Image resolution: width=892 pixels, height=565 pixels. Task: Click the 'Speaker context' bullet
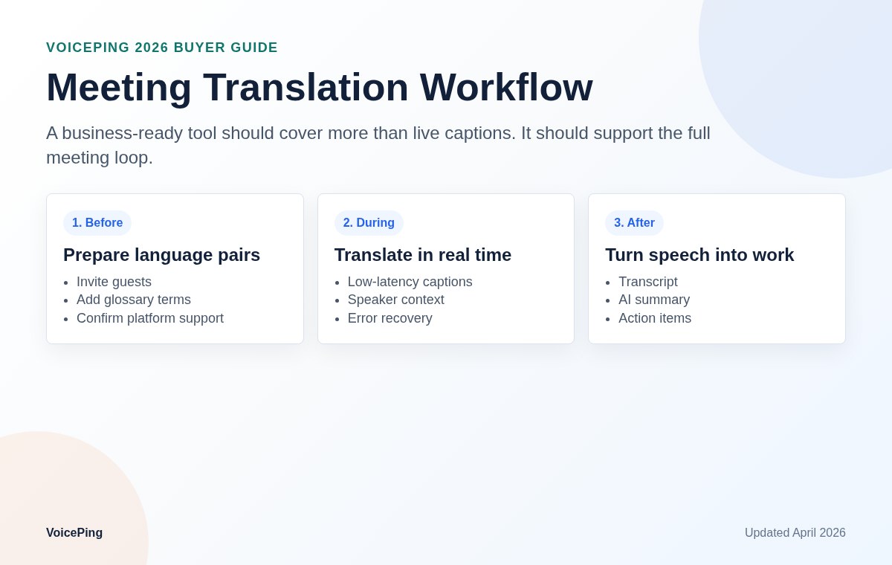[396, 300]
